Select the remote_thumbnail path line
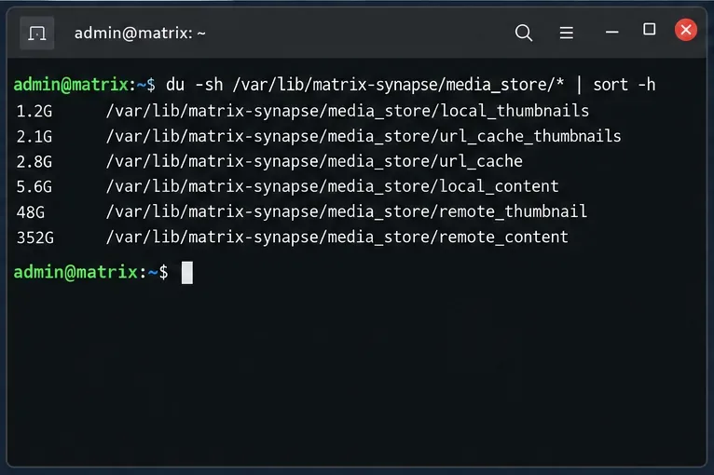The width and height of the screenshot is (714, 475). point(347,211)
